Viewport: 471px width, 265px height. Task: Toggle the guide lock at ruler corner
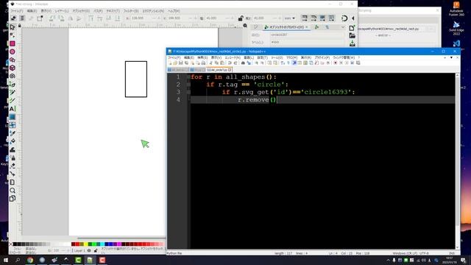pyautogui.click(x=20, y=26)
